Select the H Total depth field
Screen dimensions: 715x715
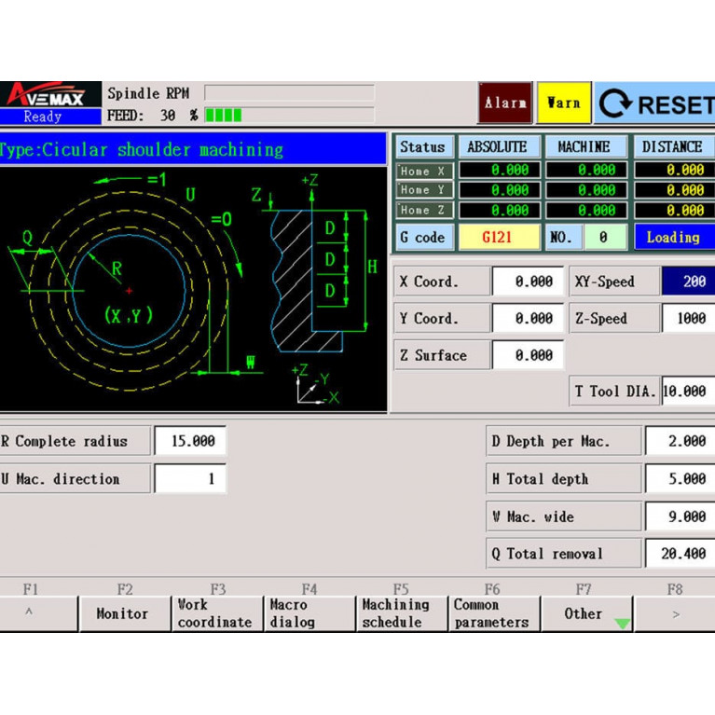(681, 479)
